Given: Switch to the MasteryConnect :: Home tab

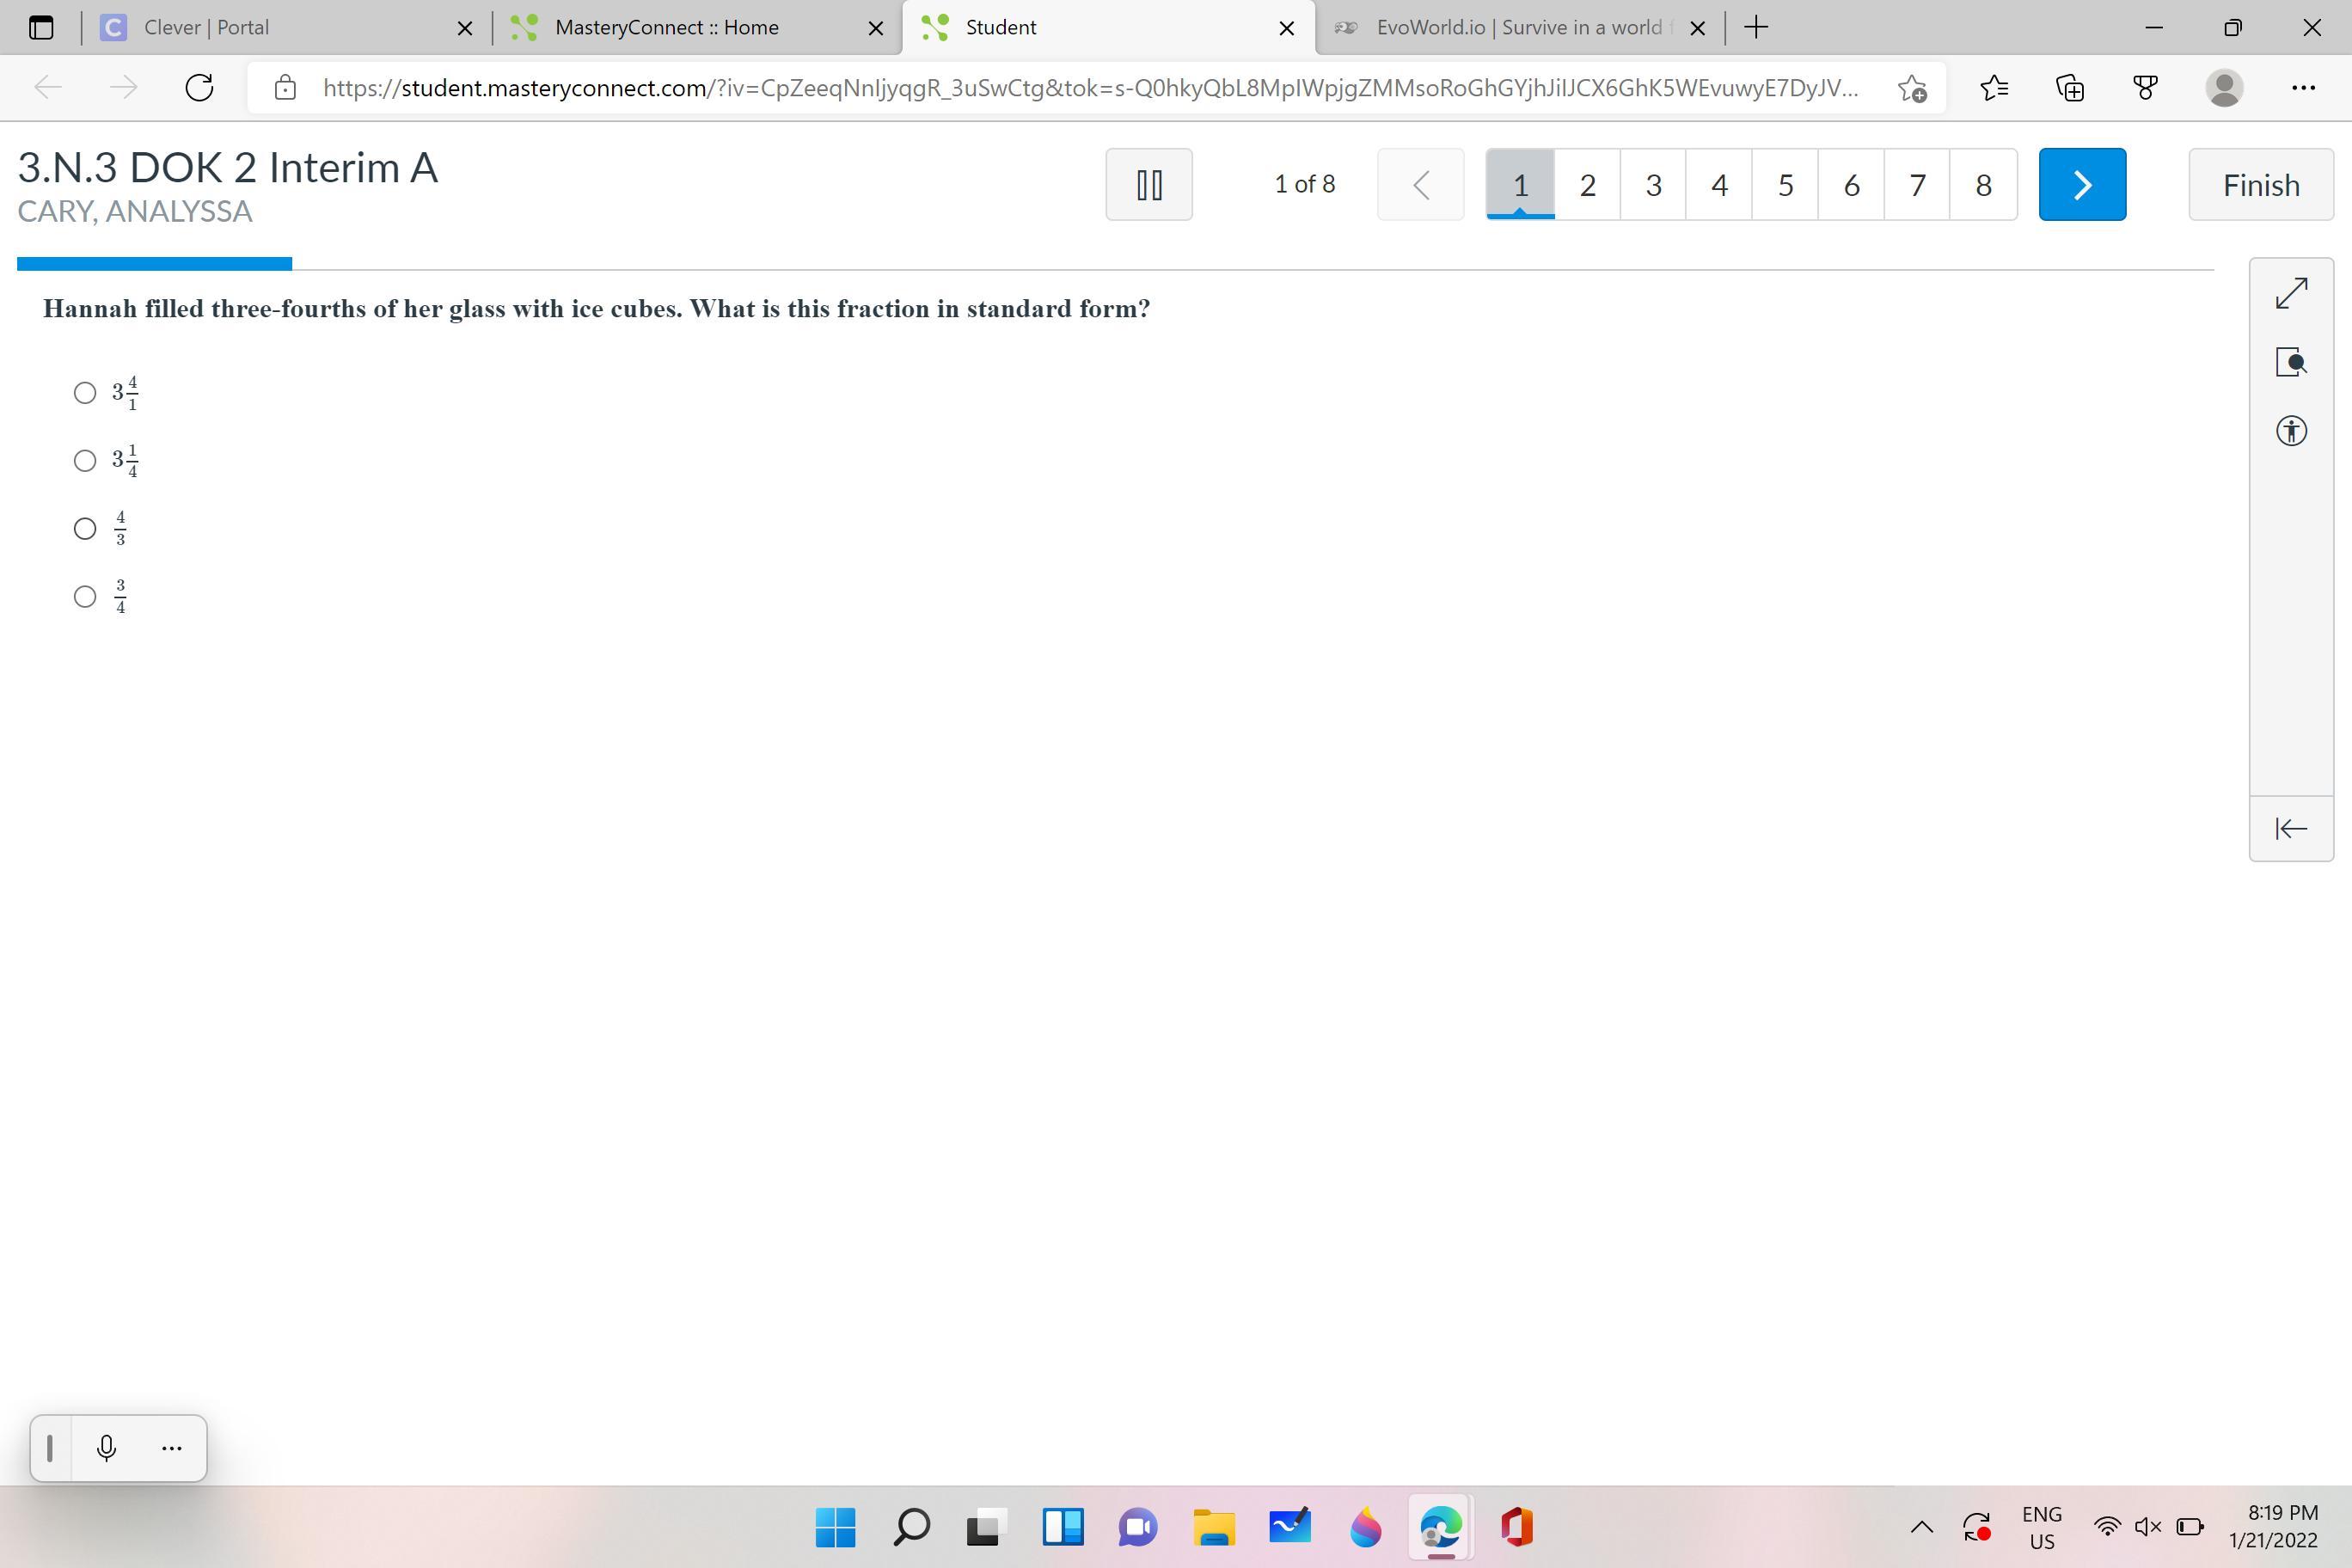Looking at the screenshot, I should point(666,28).
